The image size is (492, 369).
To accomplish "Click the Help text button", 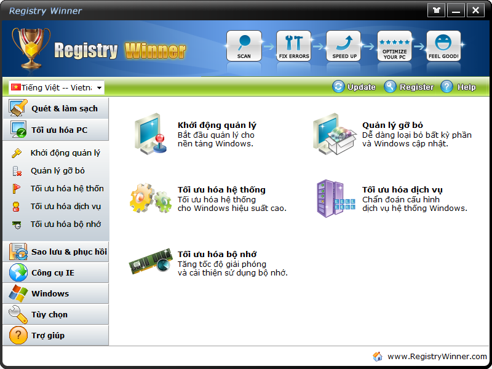I will click(x=467, y=87).
